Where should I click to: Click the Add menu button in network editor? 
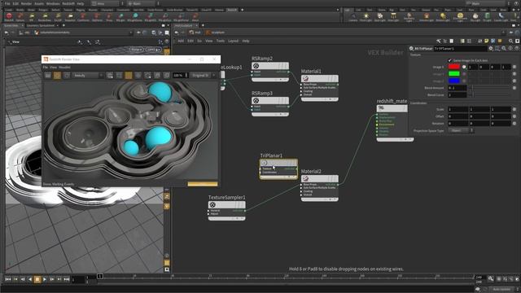pyautogui.click(x=181, y=41)
